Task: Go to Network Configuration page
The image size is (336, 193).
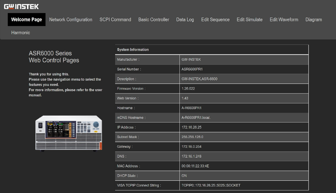Action: point(71,20)
